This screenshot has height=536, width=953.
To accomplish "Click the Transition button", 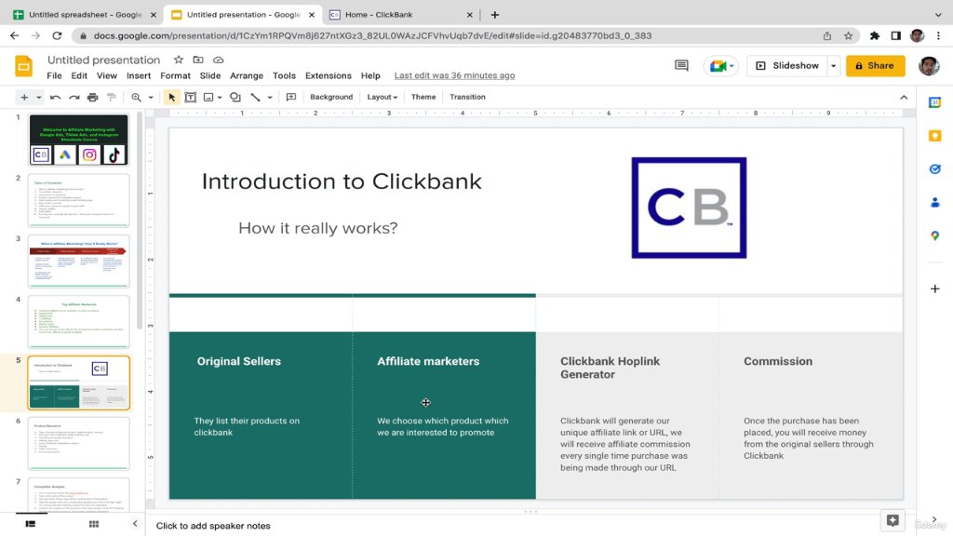I will [x=467, y=97].
